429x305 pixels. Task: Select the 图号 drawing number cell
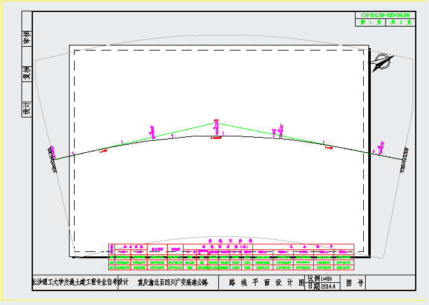355,284
